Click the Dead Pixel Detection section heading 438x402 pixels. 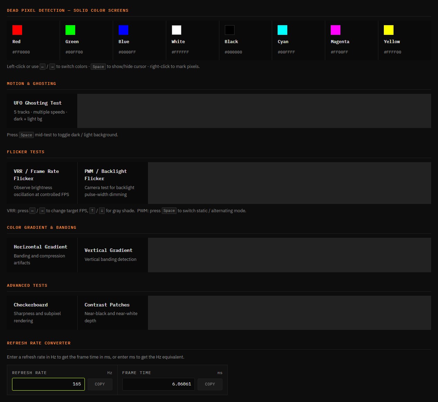(68, 10)
